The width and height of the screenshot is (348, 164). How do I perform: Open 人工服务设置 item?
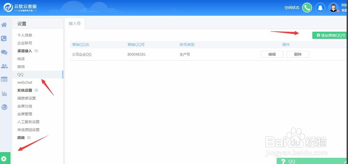[x=28, y=122]
